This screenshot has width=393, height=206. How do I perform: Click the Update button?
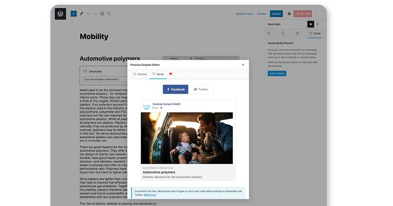coord(276,14)
